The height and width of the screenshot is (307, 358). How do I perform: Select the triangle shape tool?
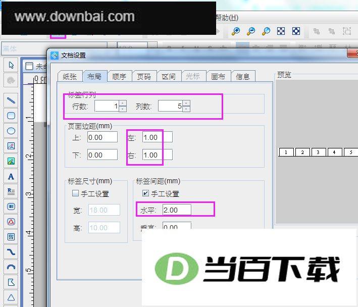tap(11, 297)
